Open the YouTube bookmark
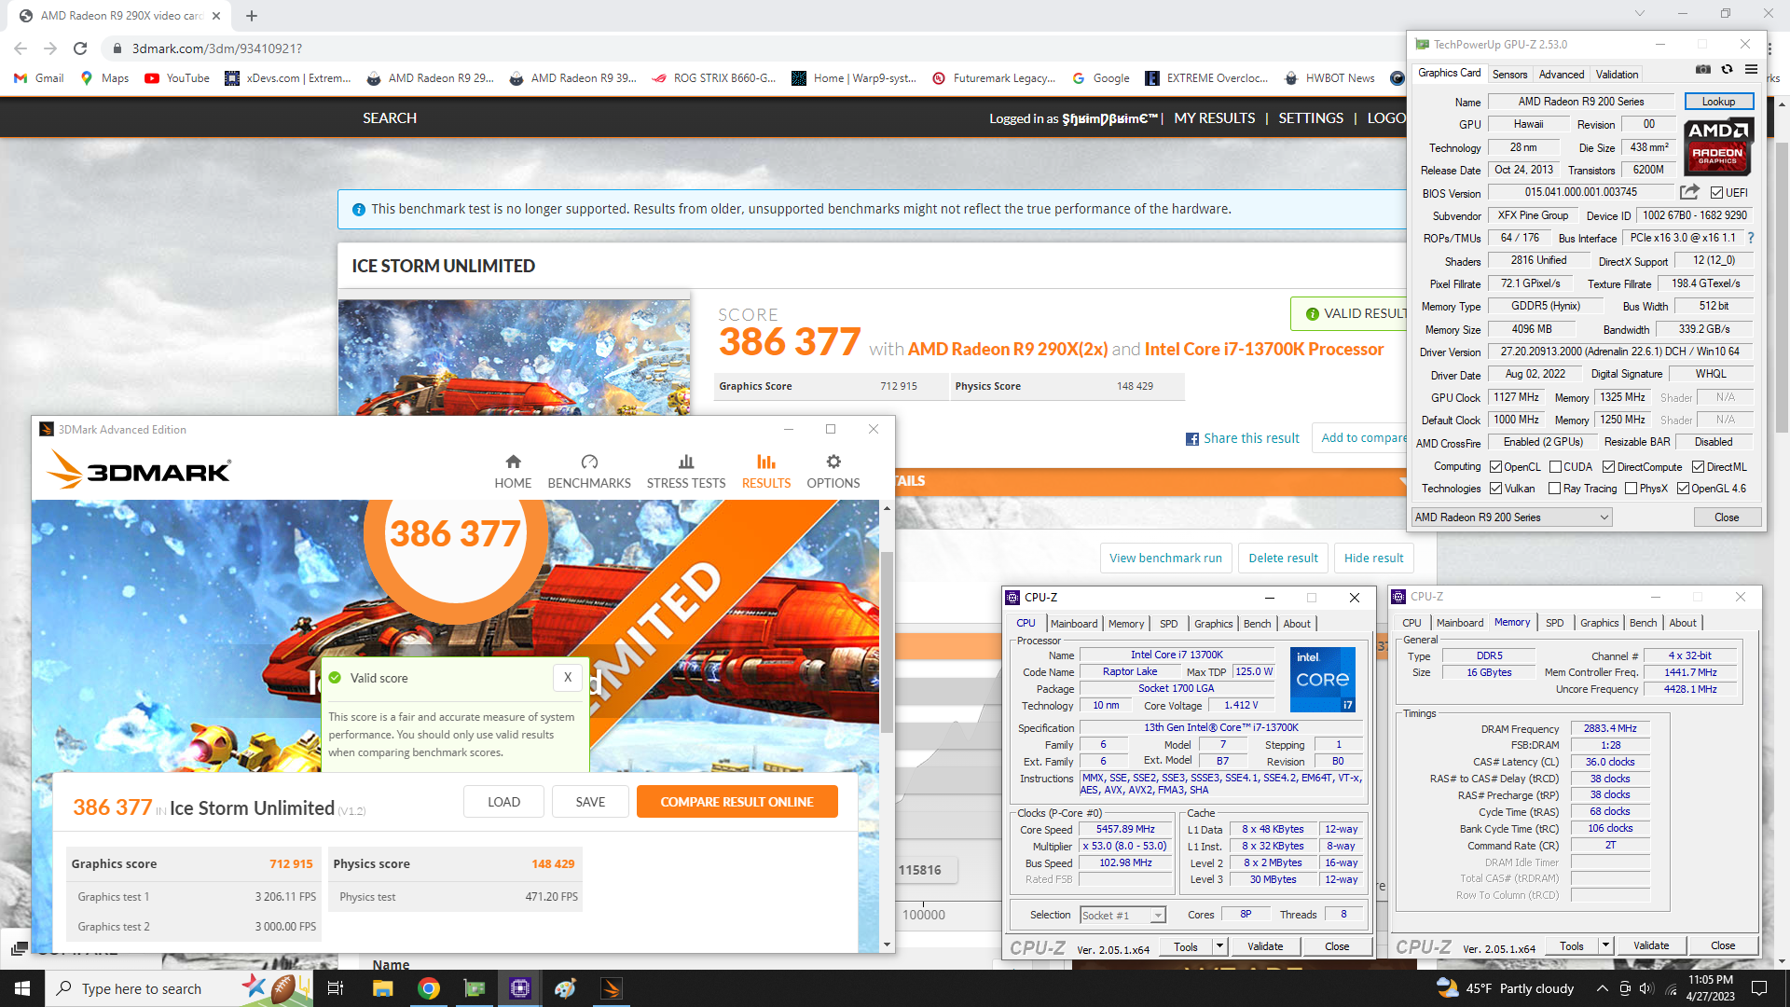Viewport: 1790px width, 1007px height. tap(177, 78)
